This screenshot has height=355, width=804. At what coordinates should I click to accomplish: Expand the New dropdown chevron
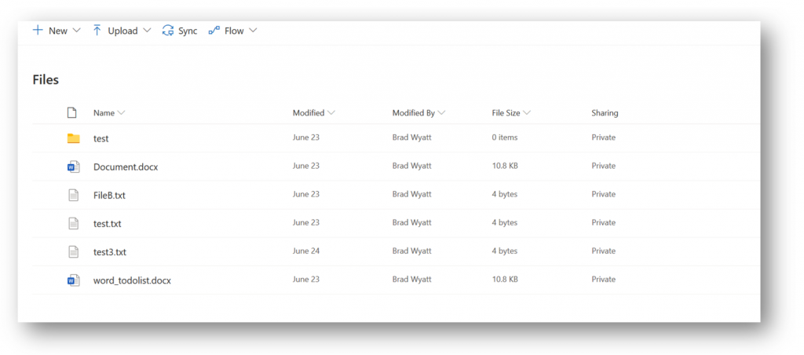point(77,31)
